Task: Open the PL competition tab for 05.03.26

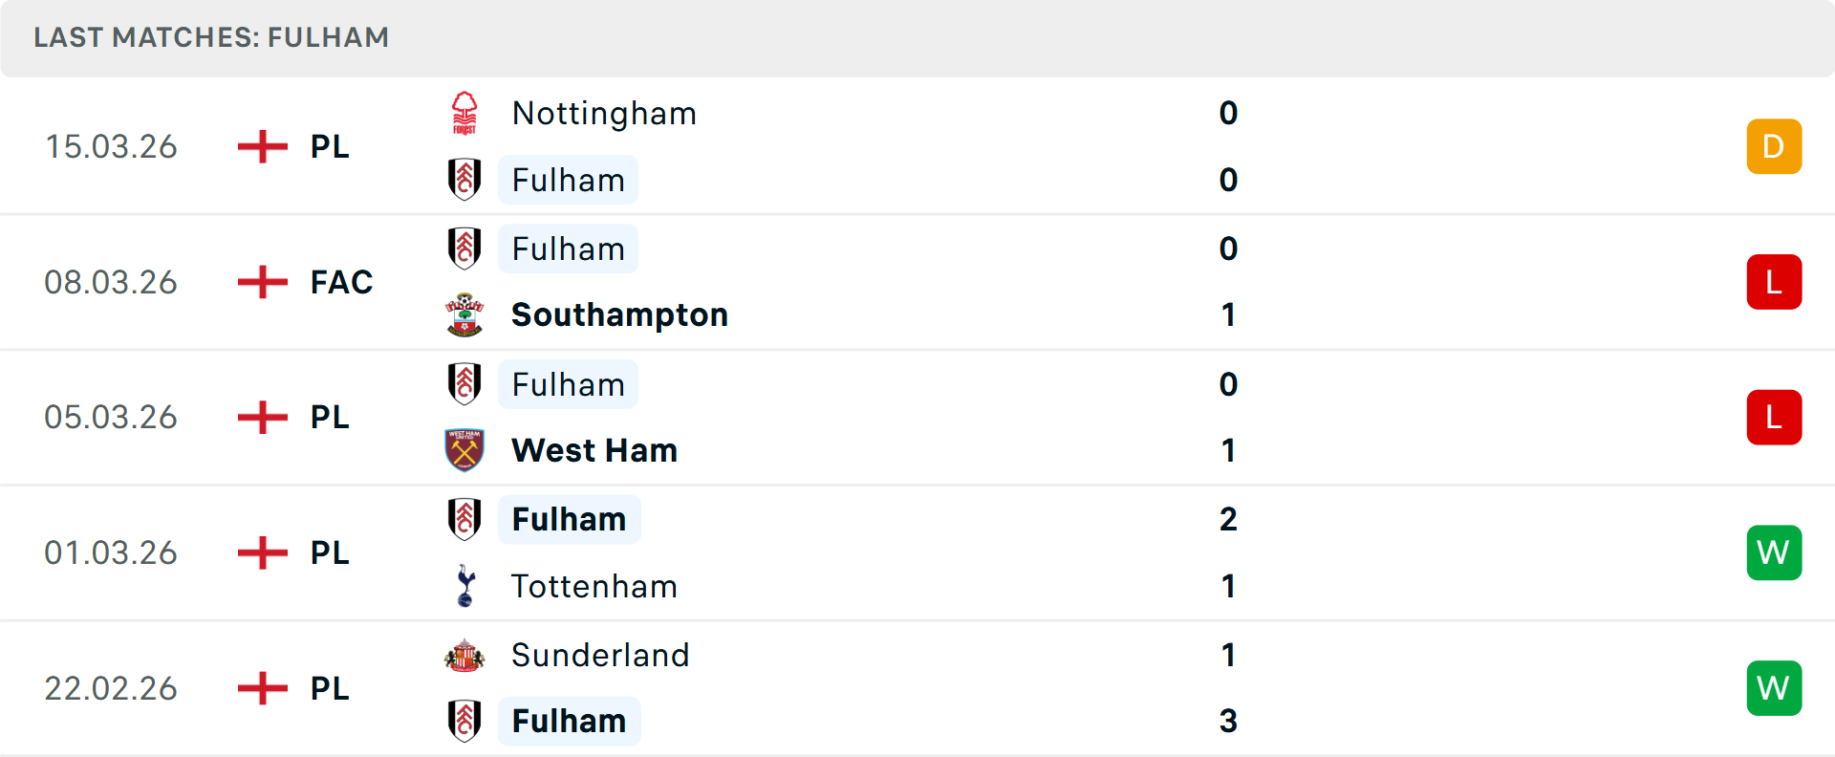Action: 328,417
